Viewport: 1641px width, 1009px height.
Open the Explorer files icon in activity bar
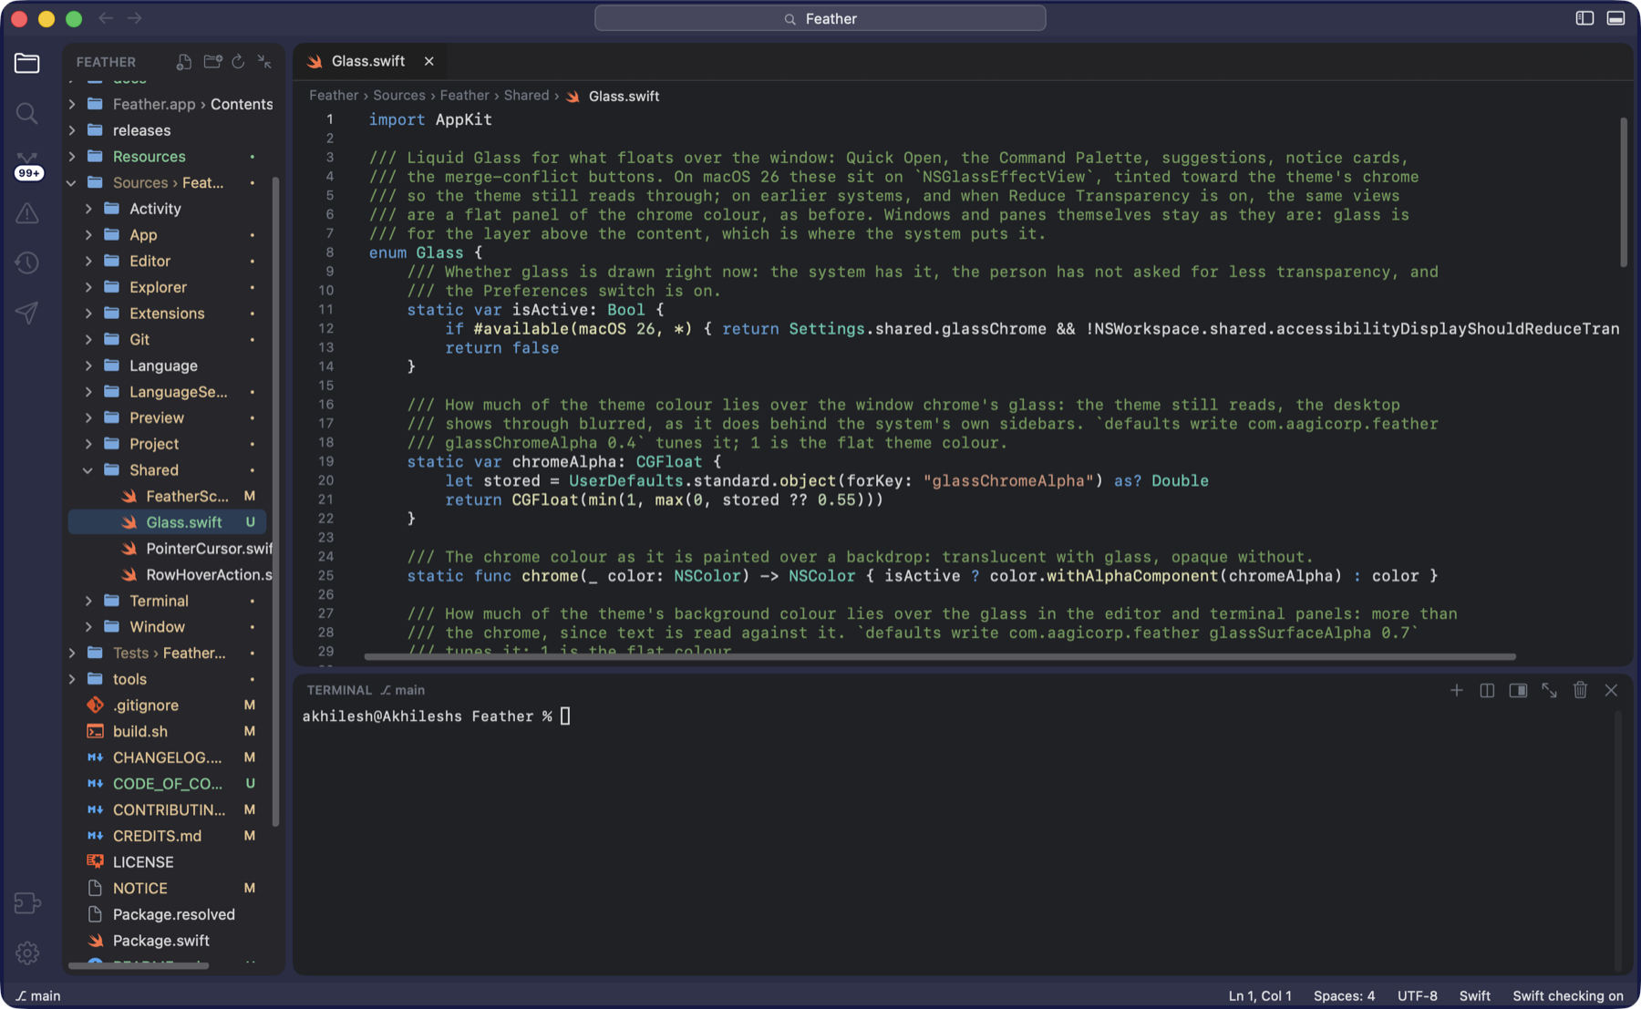click(x=27, y=63)
